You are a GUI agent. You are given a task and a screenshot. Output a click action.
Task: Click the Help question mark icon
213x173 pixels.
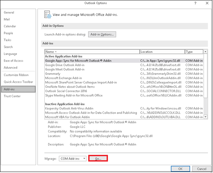pos(195,3)
